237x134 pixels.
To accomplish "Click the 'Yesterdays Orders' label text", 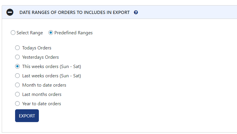I will 40,57.
